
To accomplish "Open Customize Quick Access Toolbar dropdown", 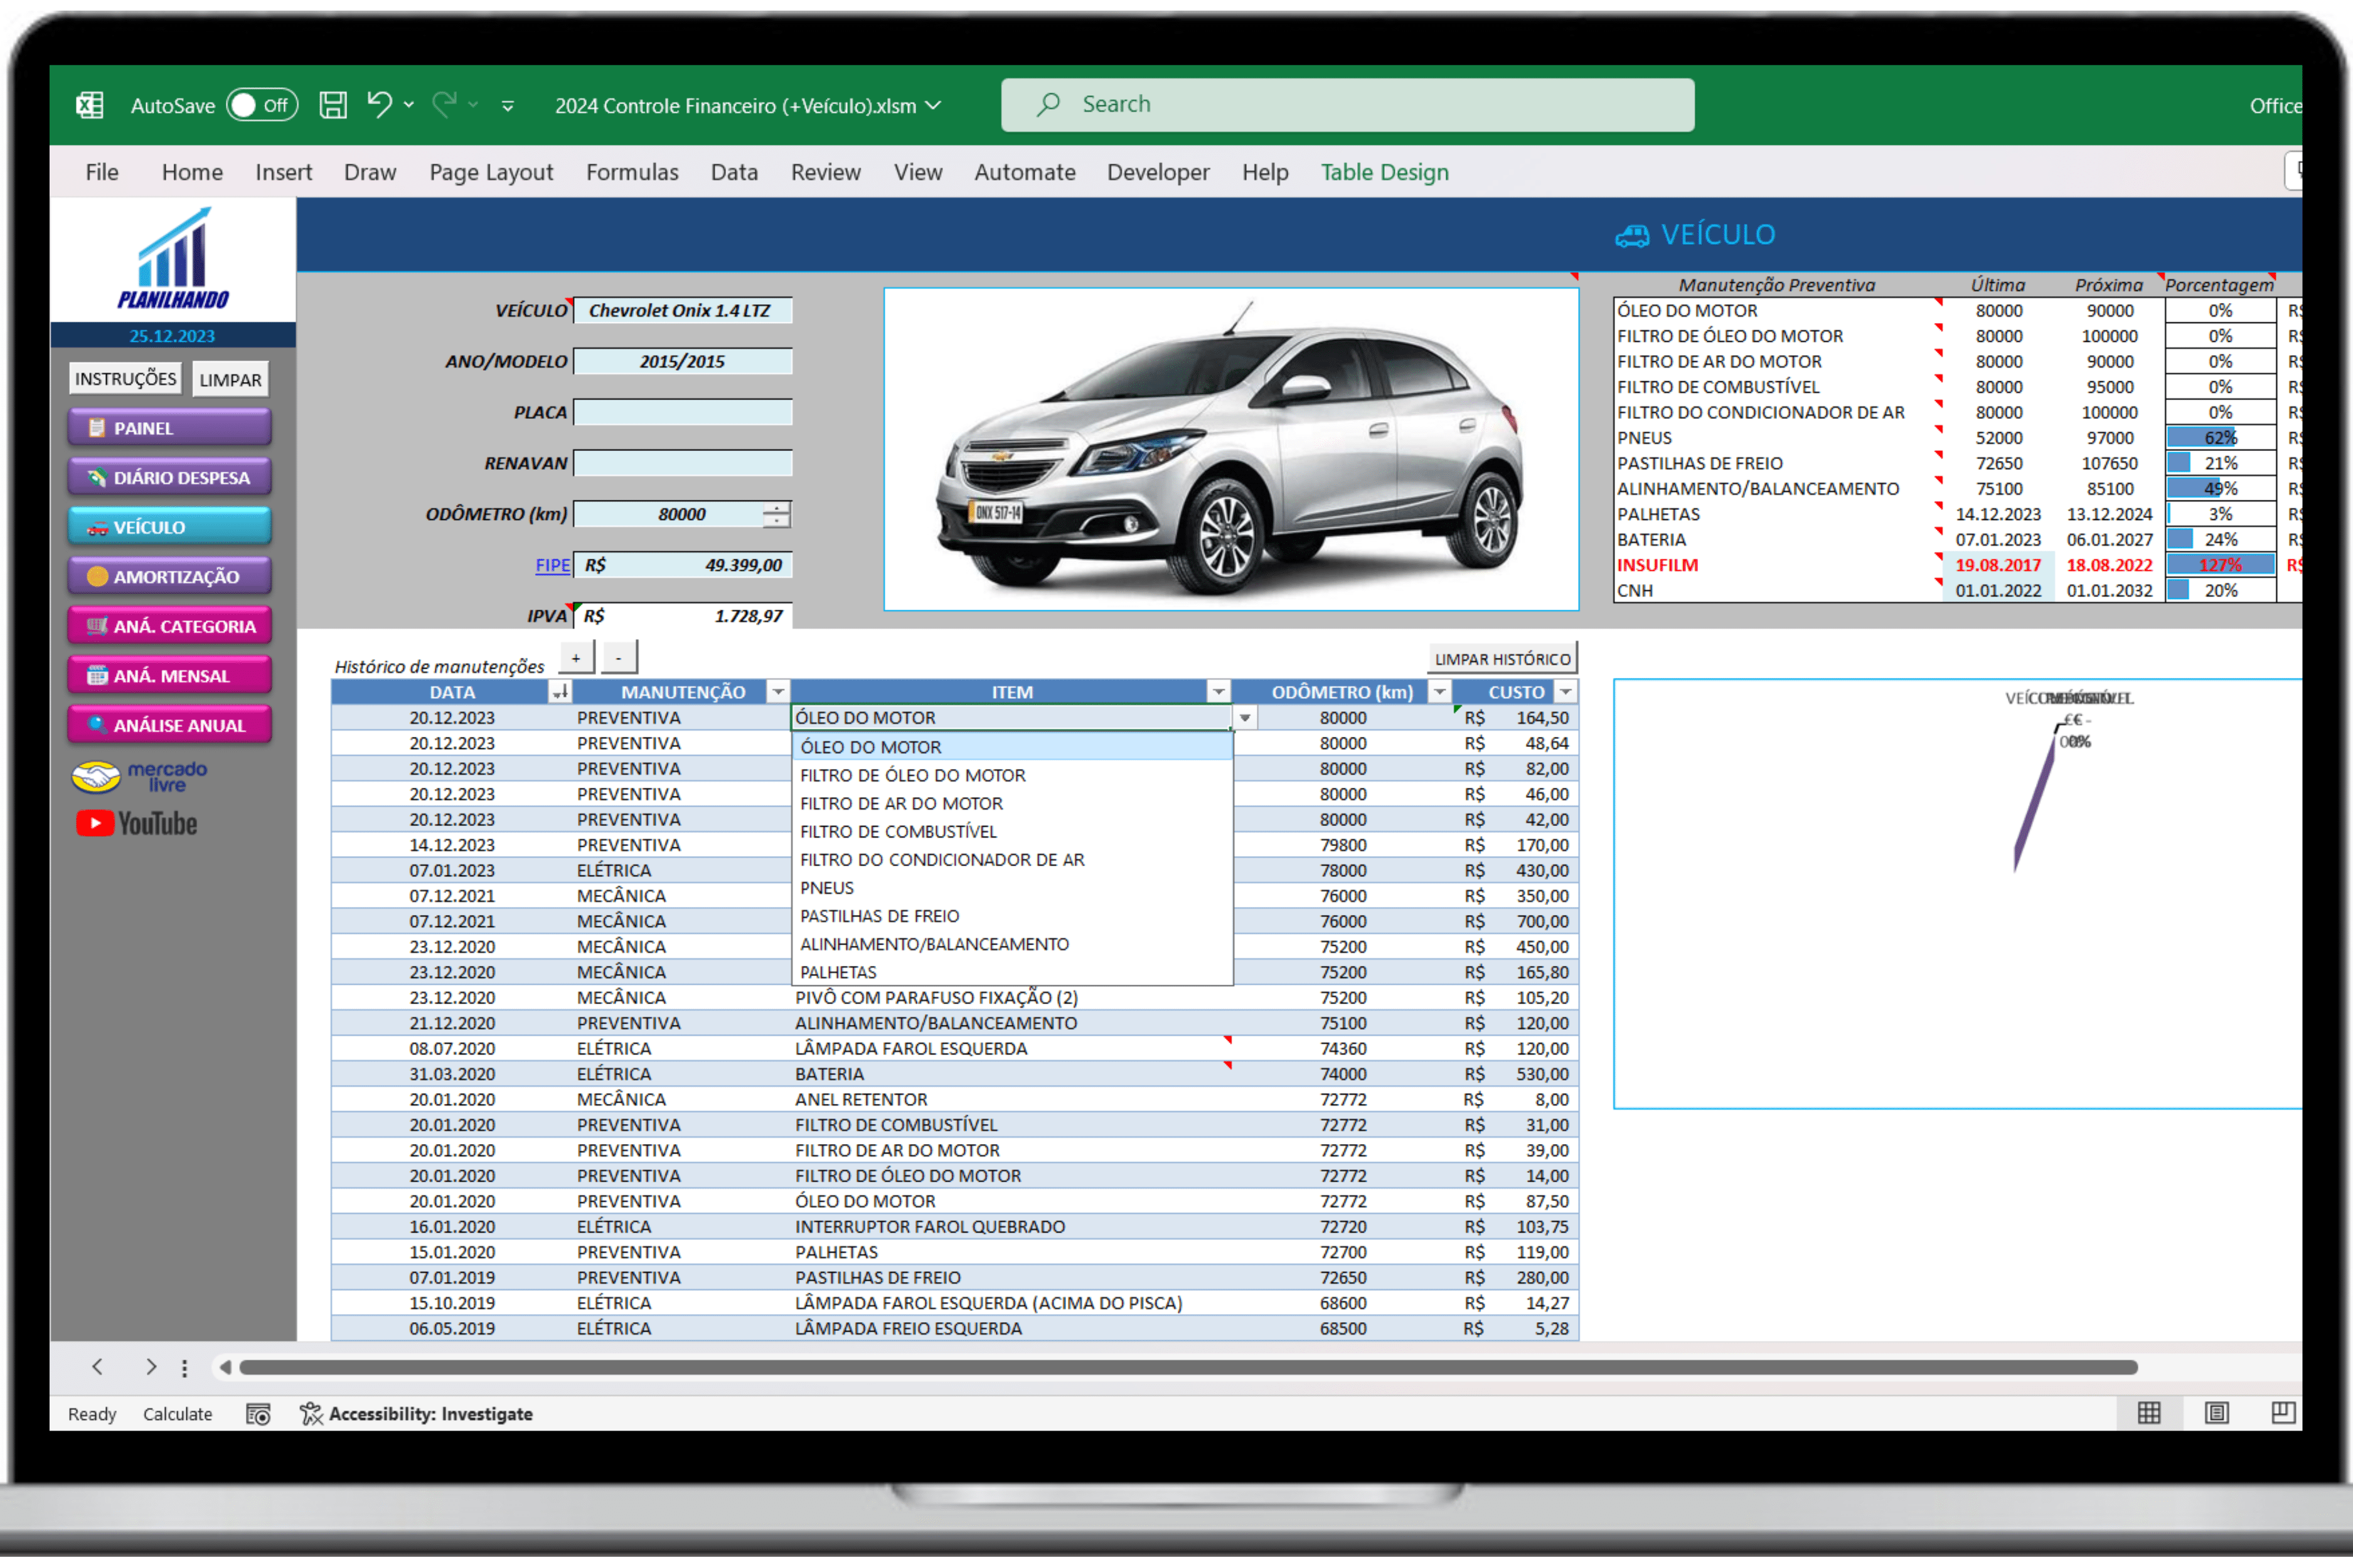I will [x=508, y=106].
